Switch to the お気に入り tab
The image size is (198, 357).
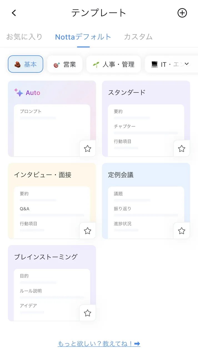click(x=24, y=37)
